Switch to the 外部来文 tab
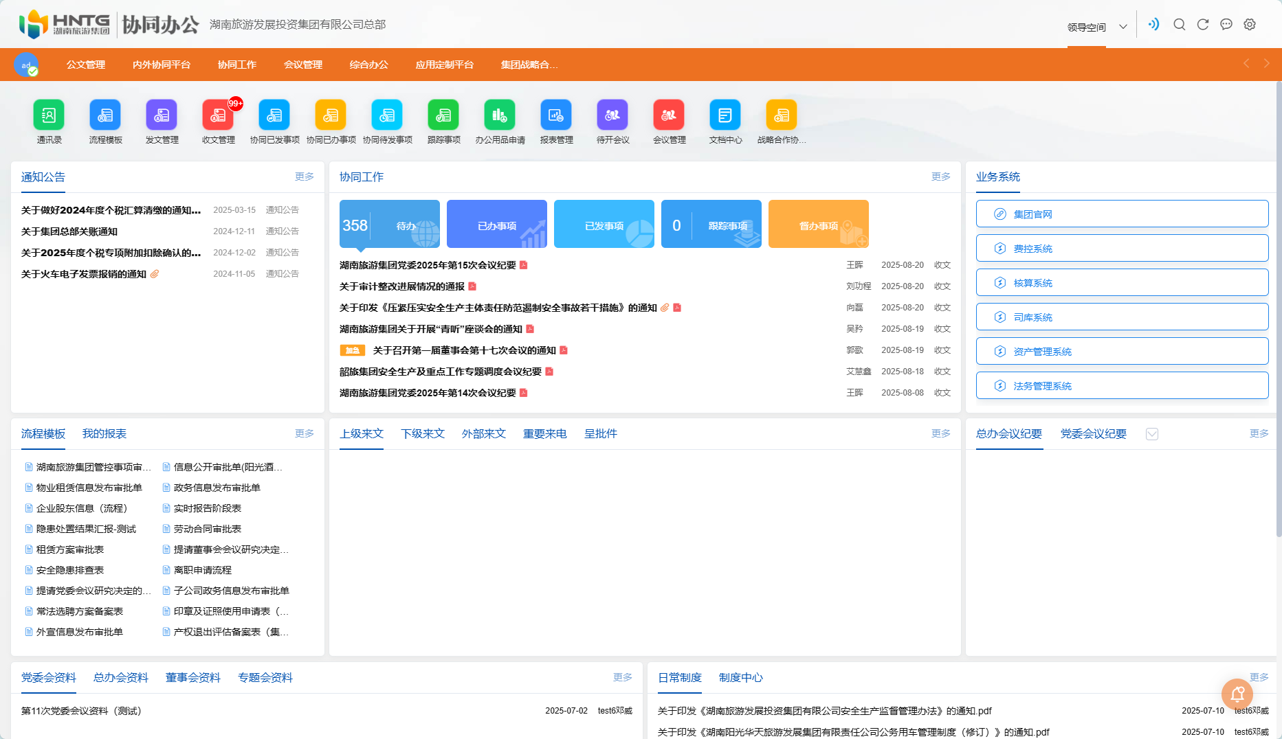1282x739 pixels. click(483, 433)
